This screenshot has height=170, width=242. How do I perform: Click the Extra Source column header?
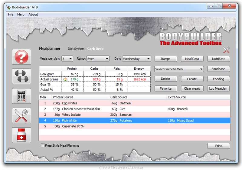coord(198,97)
